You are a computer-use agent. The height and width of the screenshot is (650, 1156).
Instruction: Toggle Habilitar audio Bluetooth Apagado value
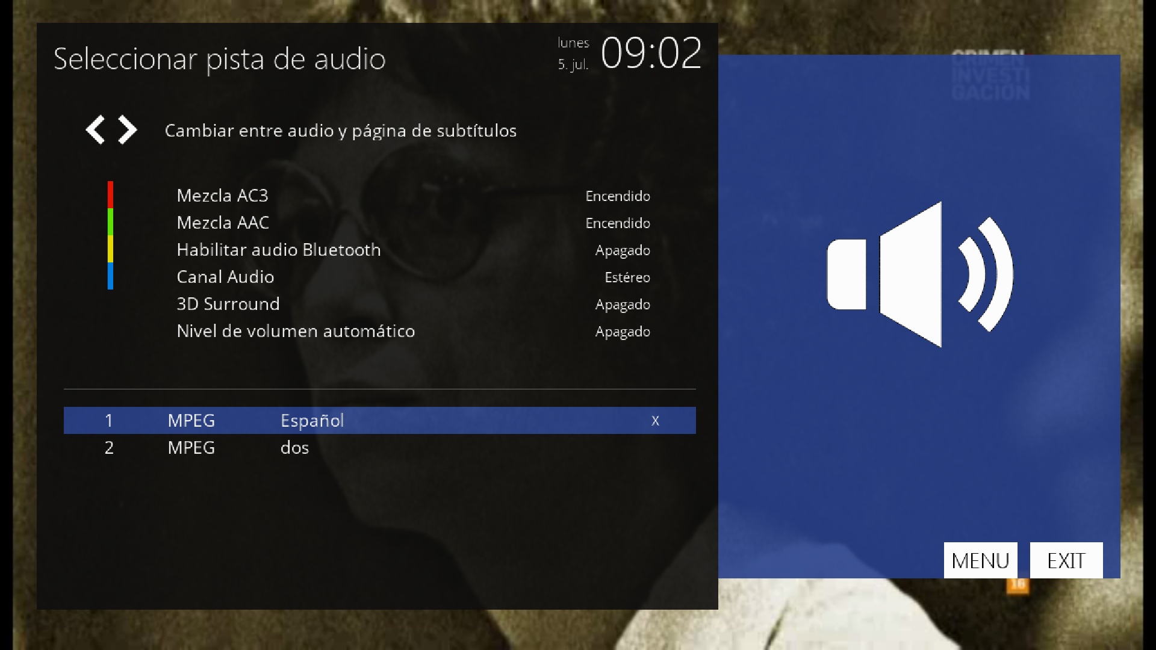coord(622,250)
